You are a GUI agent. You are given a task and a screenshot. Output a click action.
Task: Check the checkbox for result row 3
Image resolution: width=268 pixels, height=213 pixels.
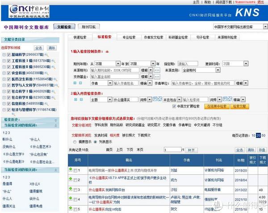75,190
